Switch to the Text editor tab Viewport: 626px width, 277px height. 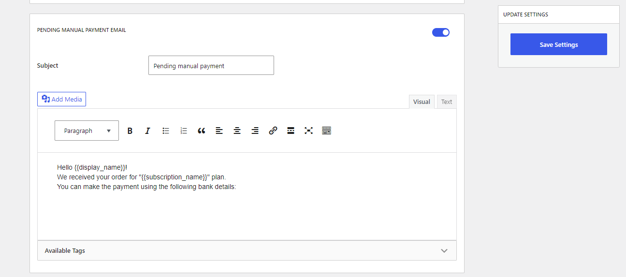pyautogui.click(x=447, y=102)
